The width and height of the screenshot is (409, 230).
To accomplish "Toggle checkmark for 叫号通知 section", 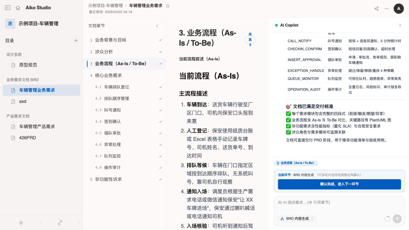I will coord(161,110).
